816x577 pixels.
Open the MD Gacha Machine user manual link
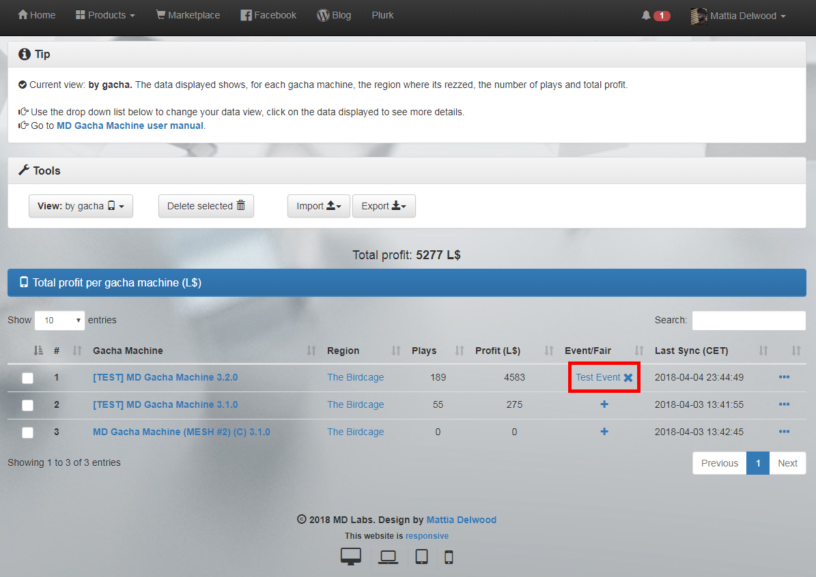click(x=130, y=125)
